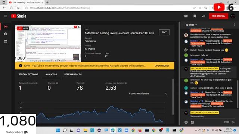239x134 pixels.
Task: Open the emoji picker in chat
Action: click(x=186, y=122)
